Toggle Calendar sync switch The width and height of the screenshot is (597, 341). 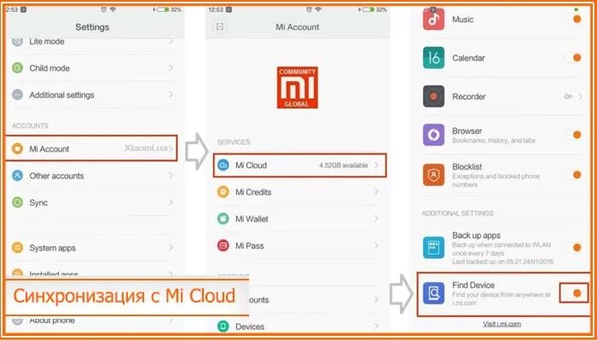[x=573, y=58]
